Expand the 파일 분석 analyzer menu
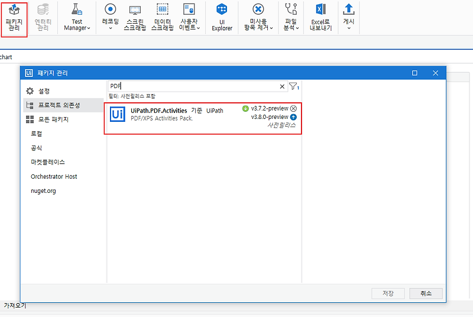The image size is (473, 317). tap(291, 17)
